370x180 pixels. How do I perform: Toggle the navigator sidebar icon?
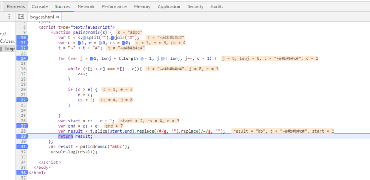tap(21, 17)
